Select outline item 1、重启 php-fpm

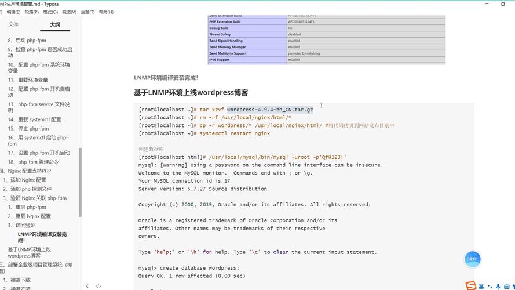point(27,207)
